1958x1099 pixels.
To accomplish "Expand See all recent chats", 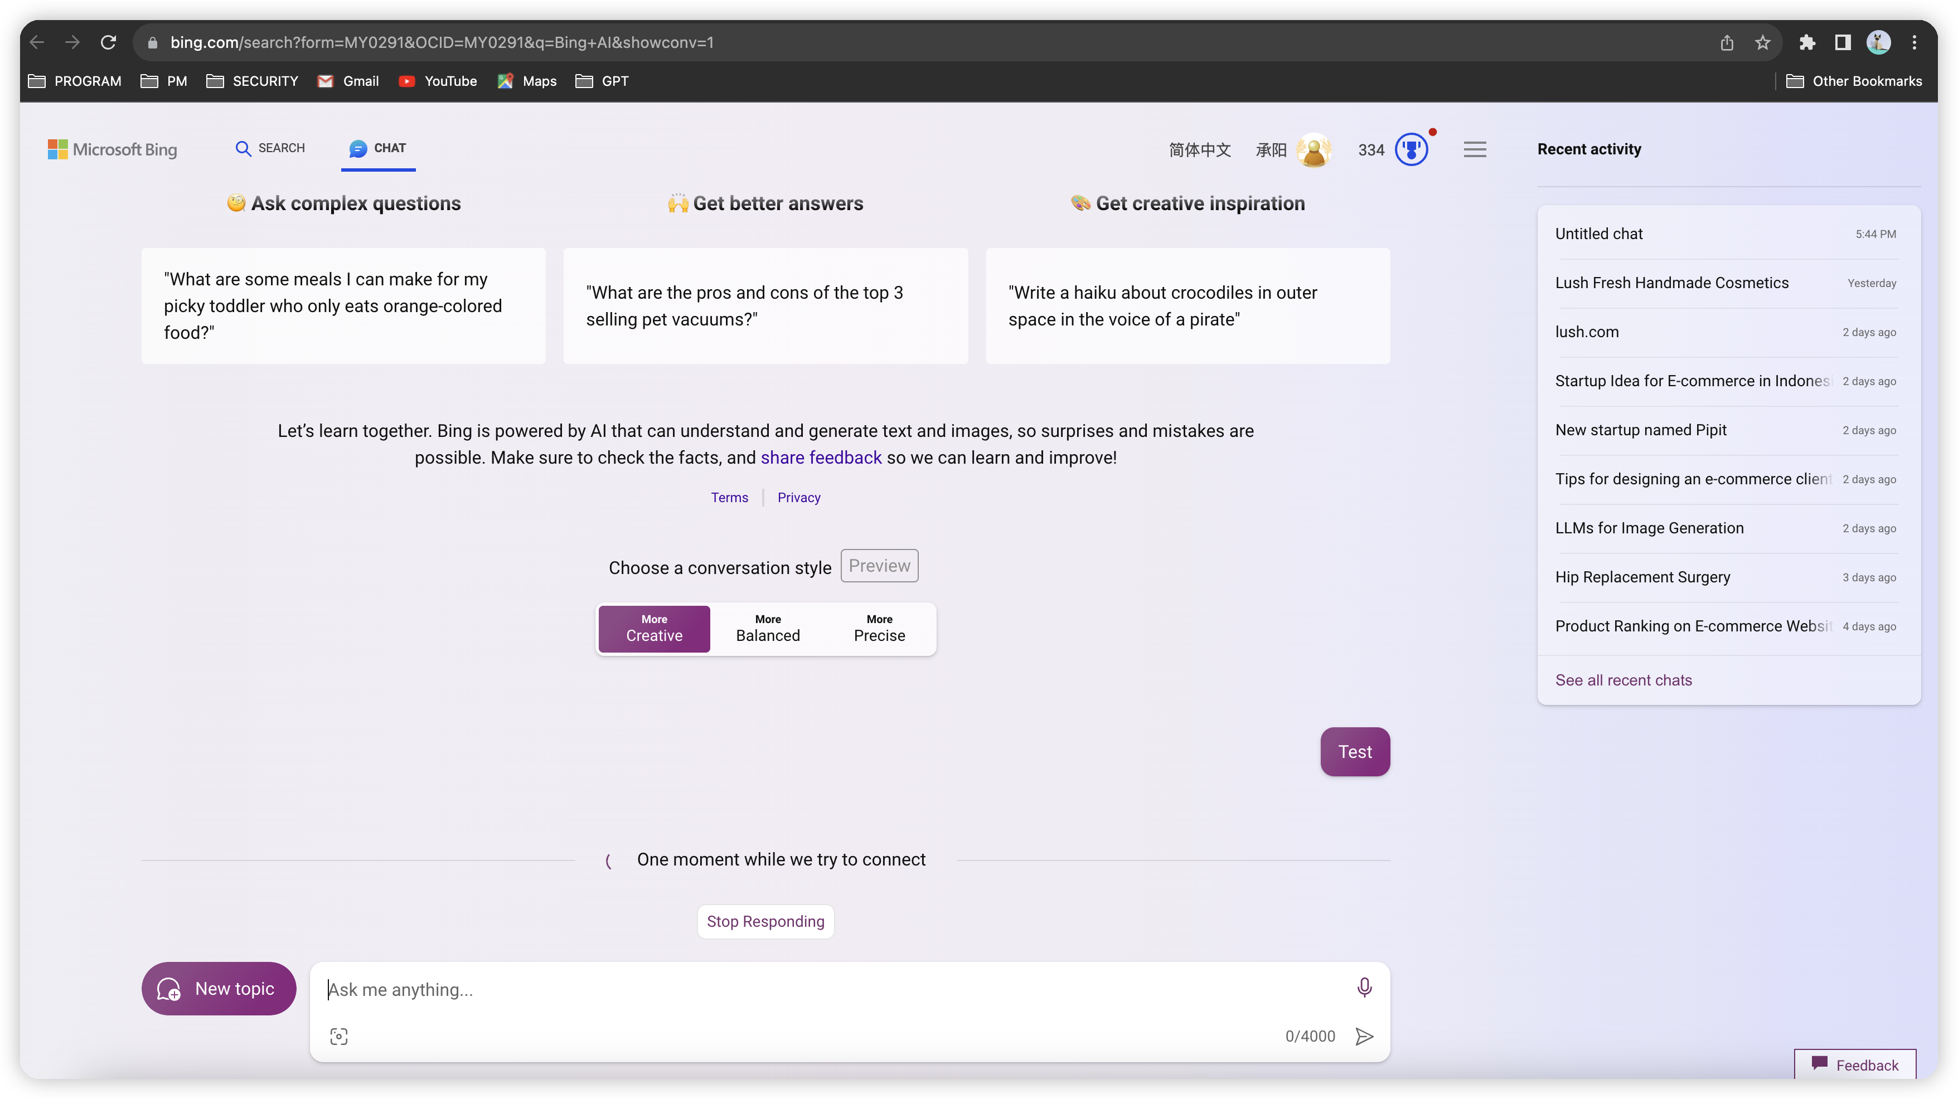I will coord(1623,679).
